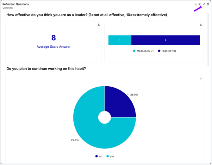
Task: Duplicate the Reflection Questions widget
Action: pyautogui.click(x=200, y=4)
